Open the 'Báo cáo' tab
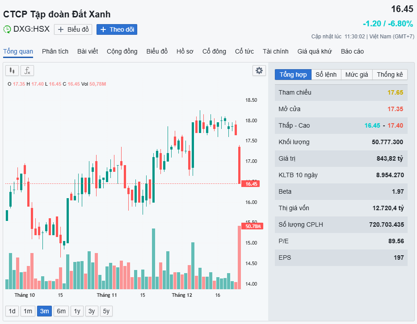The height and width of the screenshot is (324, 417). 352,51
